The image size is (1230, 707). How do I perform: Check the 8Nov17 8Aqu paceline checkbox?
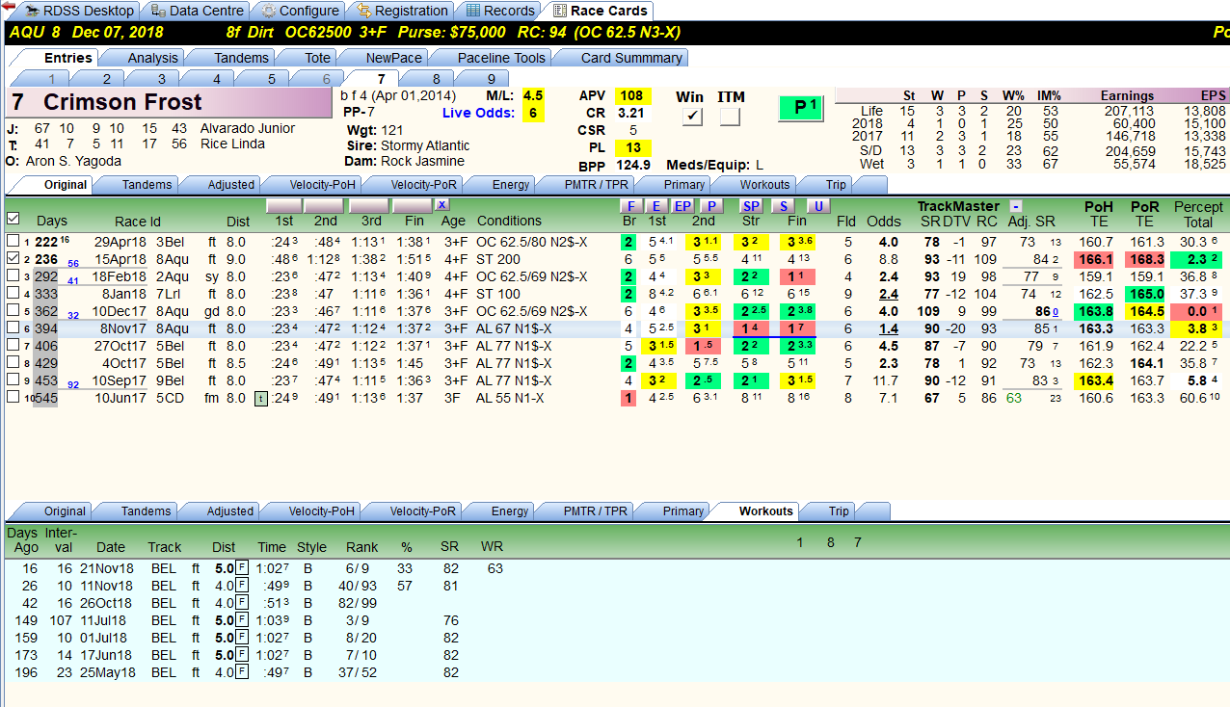(13, 328)
